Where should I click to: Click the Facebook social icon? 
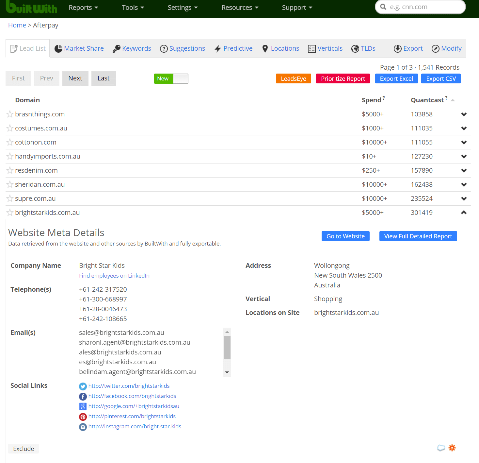click(x=83, y=397)
